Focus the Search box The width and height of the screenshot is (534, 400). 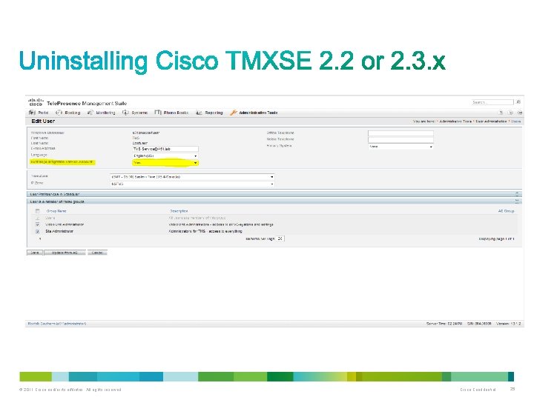[x=492, y=102]
